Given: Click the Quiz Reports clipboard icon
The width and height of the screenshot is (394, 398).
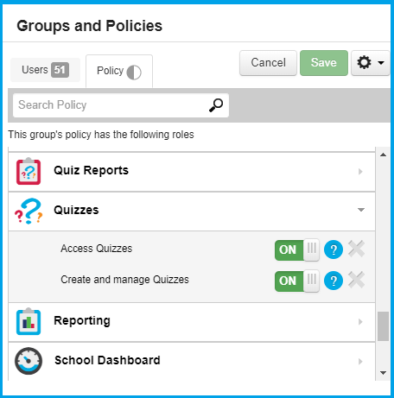Looking at the screenshot, I should tap(29, 171).
